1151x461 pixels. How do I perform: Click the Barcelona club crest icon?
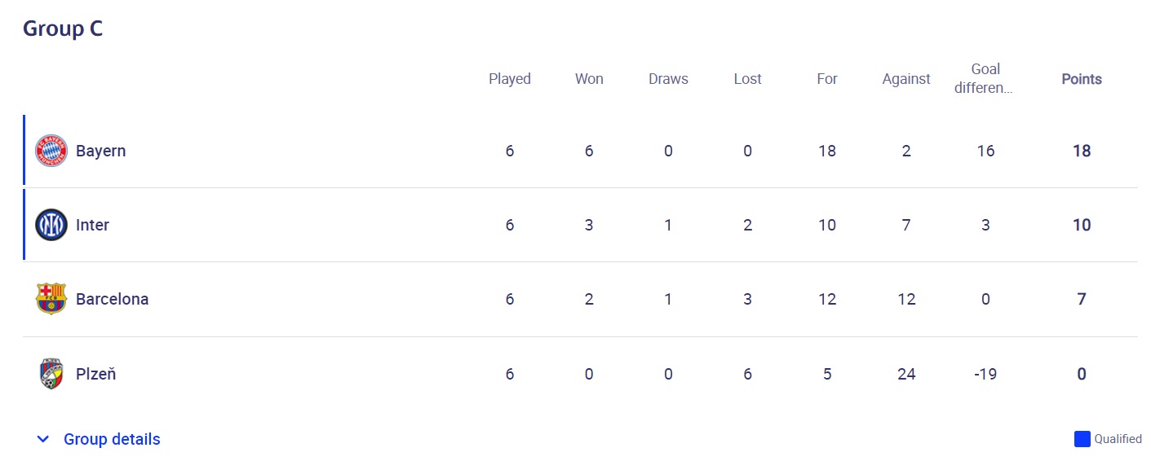pyautogui.click(x=51, y=299)
